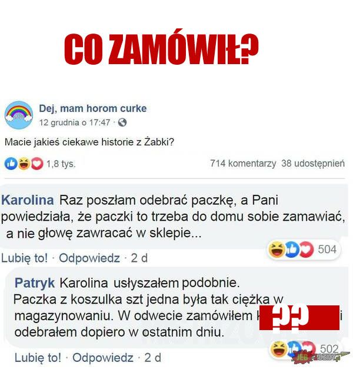The height and width of the screenshot is (386, 353).
Task: Open 38 udostępnień shares link
Action: pos(313,164)
